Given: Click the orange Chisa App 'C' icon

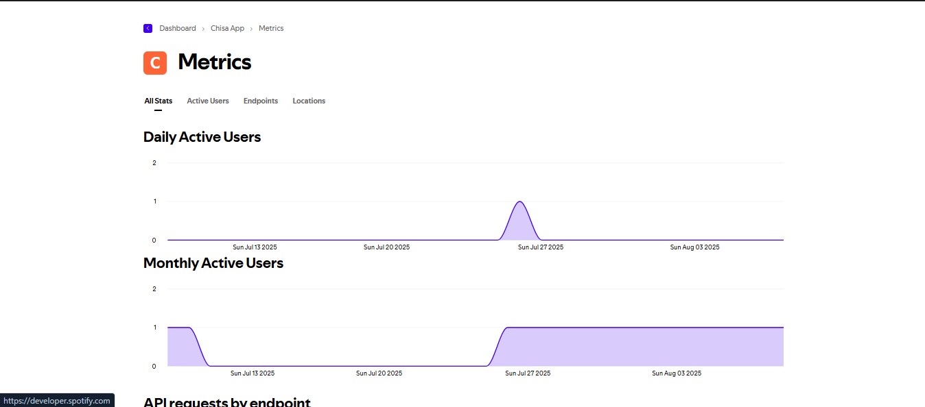Looking at the screenshot, I should click(x=155, y=62).
